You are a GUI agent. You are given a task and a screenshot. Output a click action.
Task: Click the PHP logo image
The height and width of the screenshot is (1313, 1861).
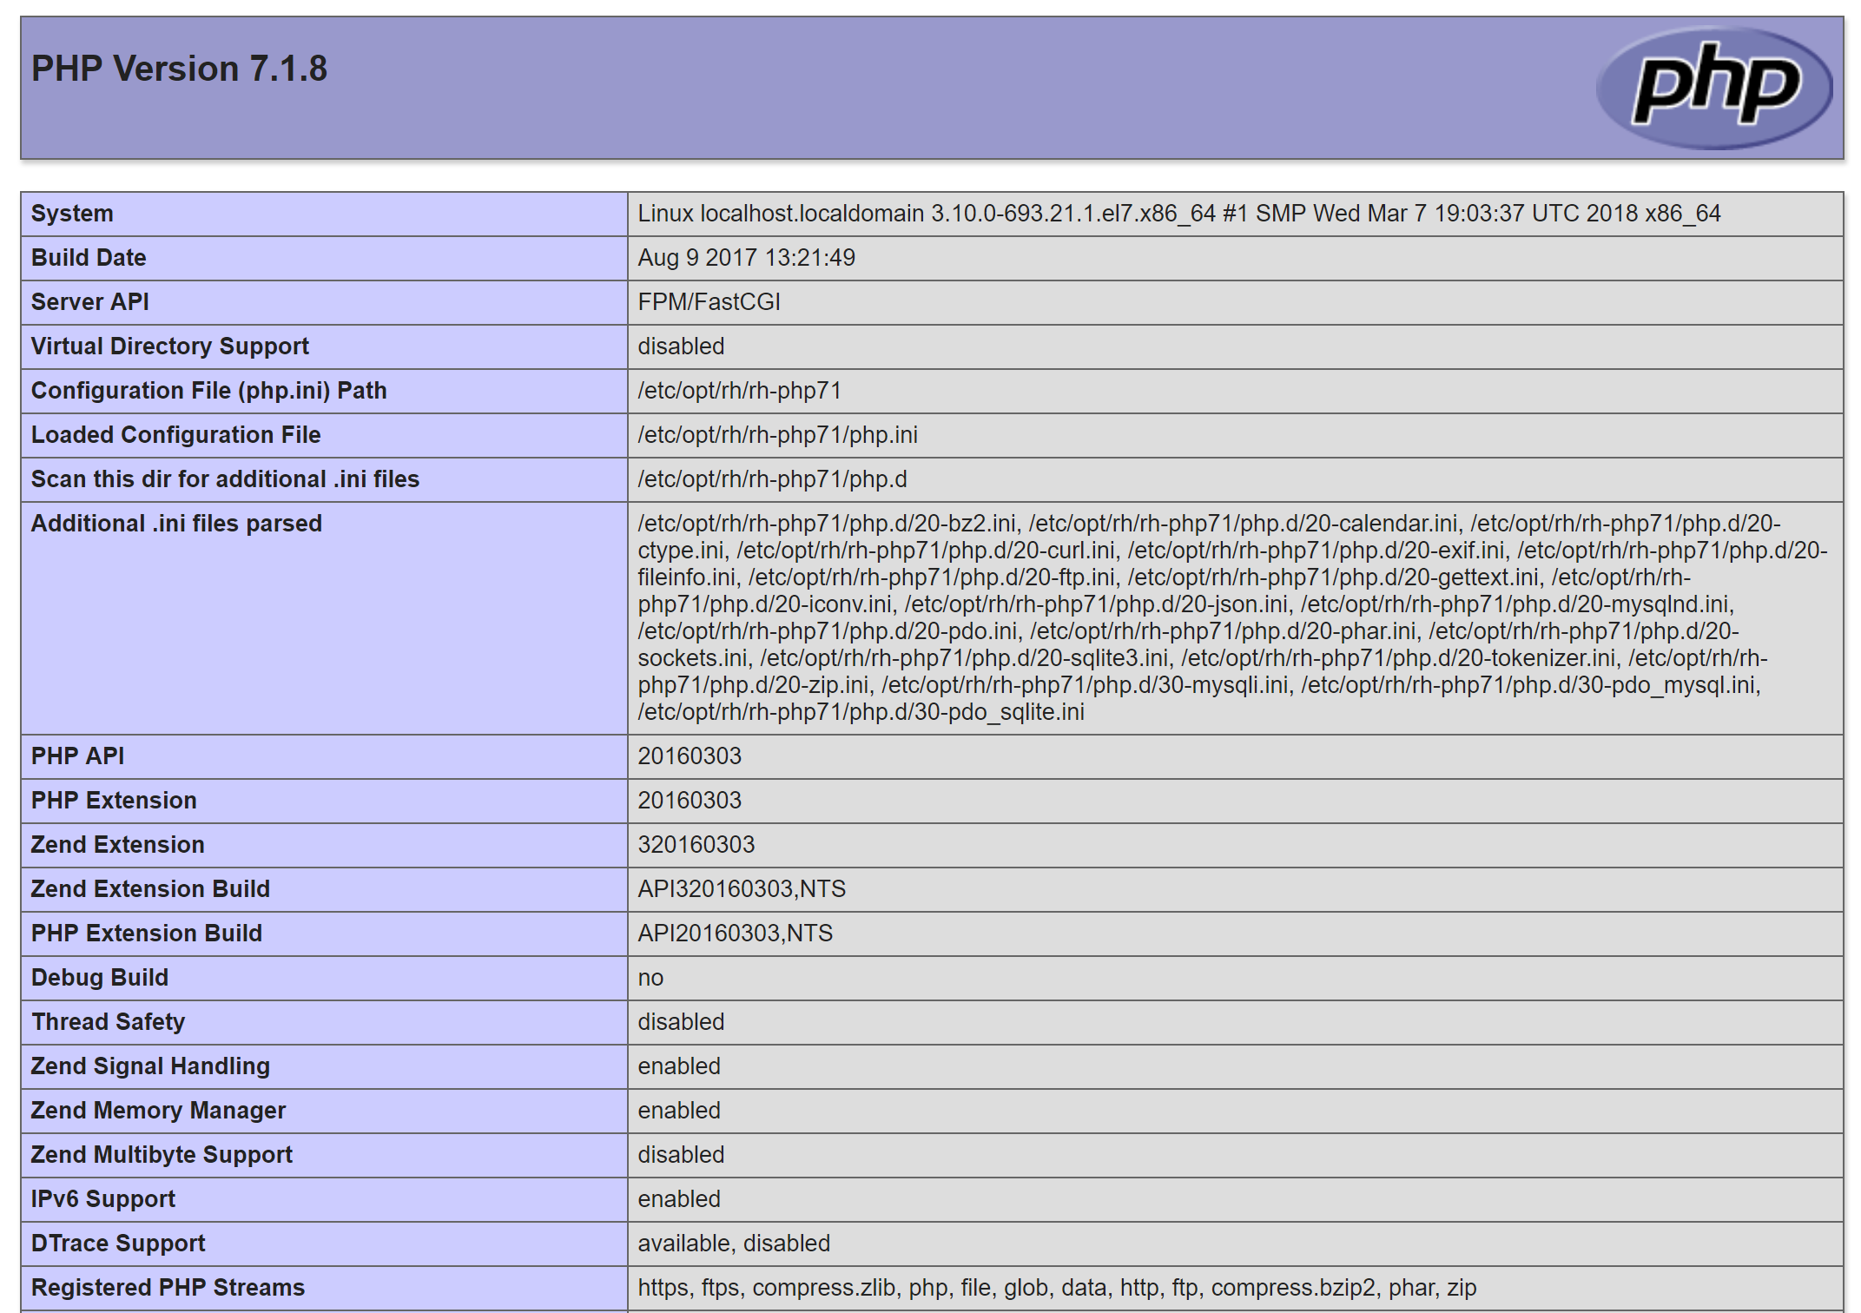1713,87
